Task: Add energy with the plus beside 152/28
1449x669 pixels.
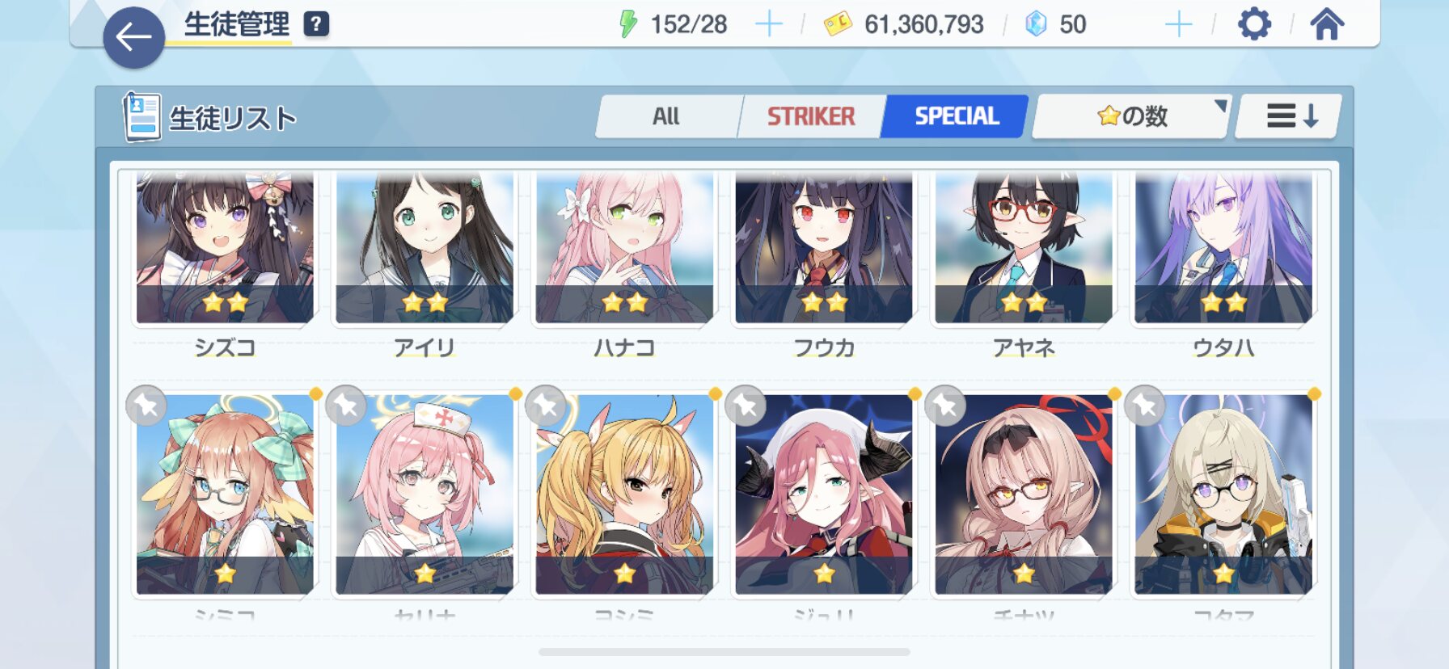Action: pyautogui.click(x=768, y=24)
